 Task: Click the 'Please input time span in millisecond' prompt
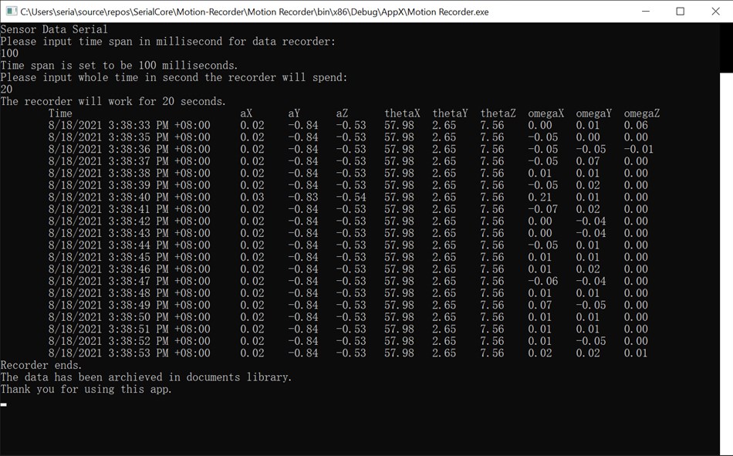click(x=168, y=42)
